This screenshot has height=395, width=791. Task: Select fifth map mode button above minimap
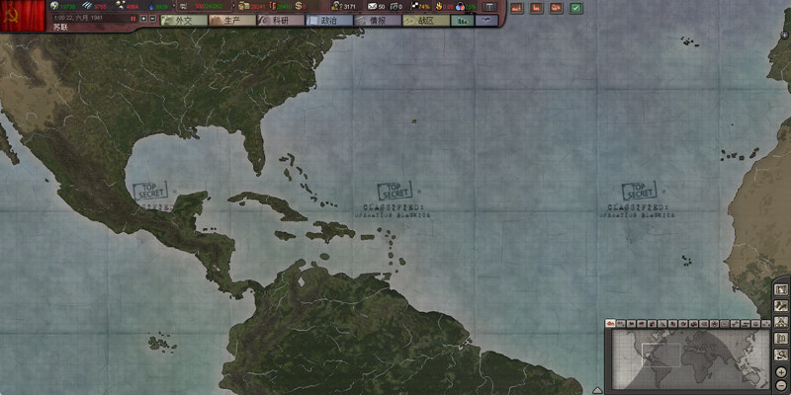point(653,324)
